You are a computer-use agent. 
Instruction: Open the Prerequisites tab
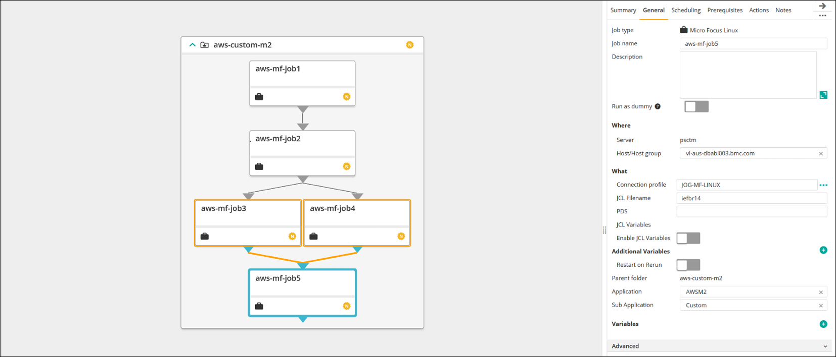click(724, 10)
